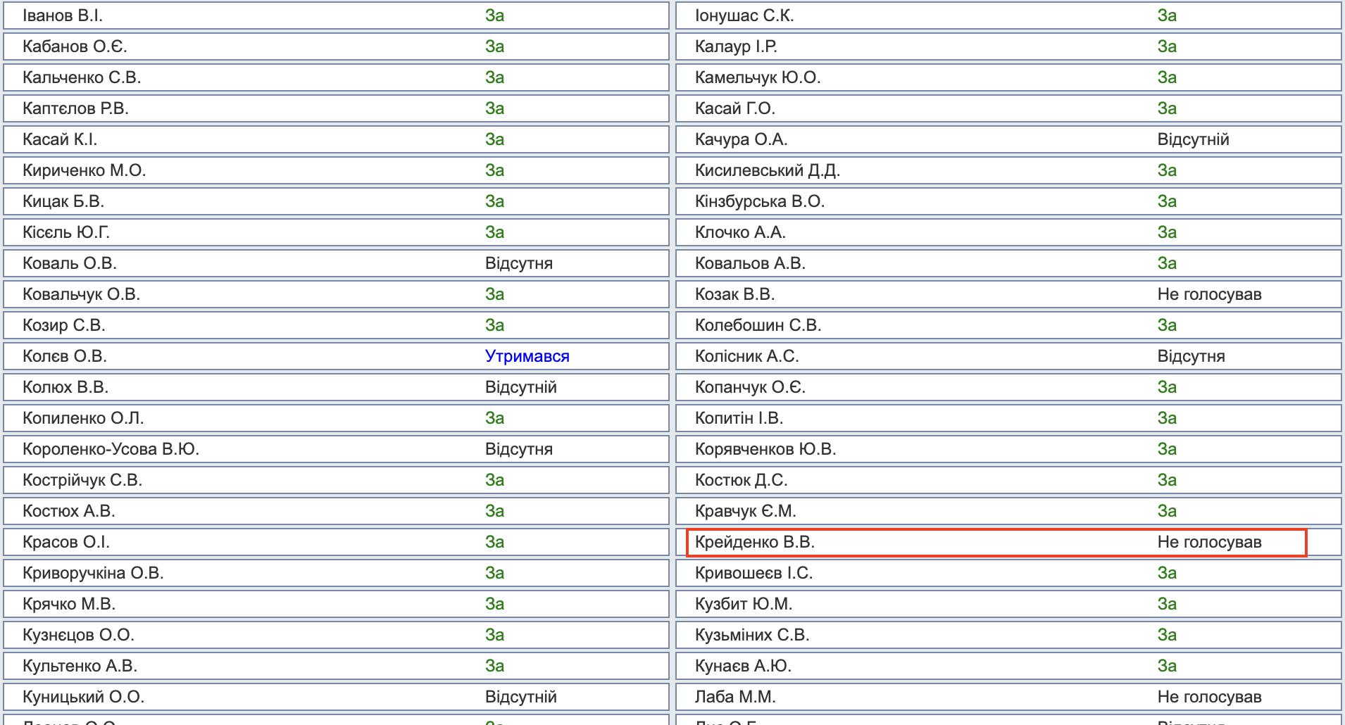Screen dimensions: 1345x725
Task: Click Кузнєцов О.О. name
Action: point(78,635)
